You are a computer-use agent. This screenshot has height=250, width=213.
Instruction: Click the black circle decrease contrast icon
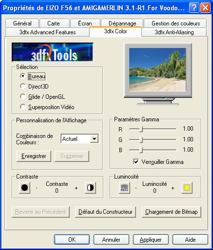click(24, 188)
